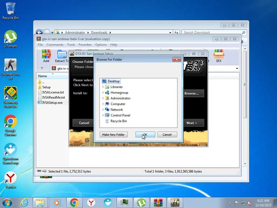Image resolution: width=277 pixels, height=208 pixels.
Task: Click WinRAR icon in the taskbar
Action: click(x=158, y=203)
